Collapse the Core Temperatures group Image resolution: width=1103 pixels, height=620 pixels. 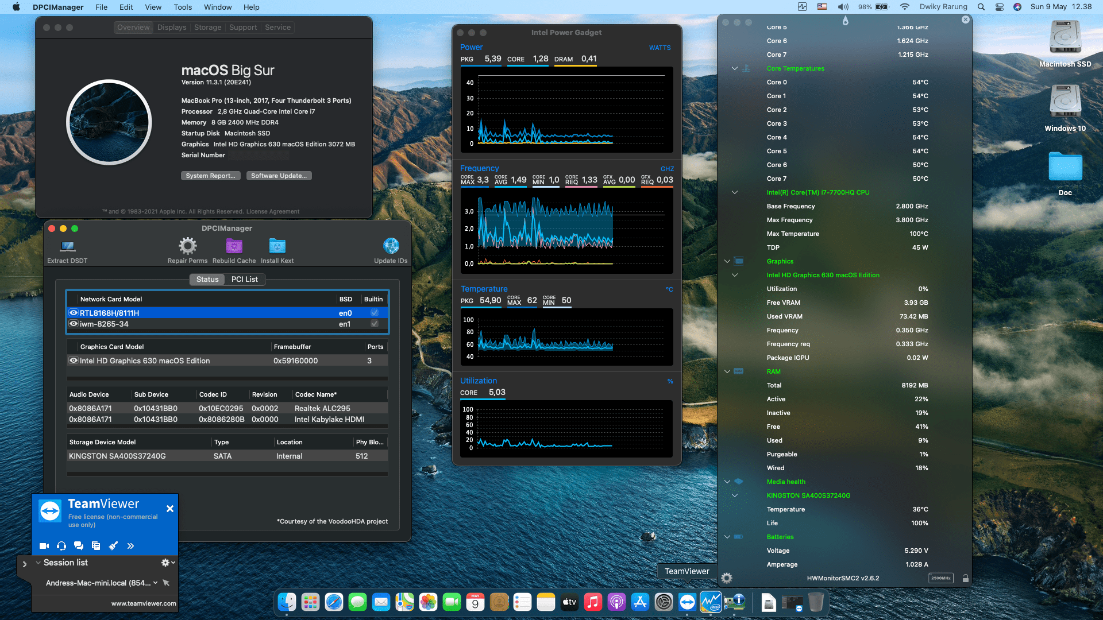(735, 68)
